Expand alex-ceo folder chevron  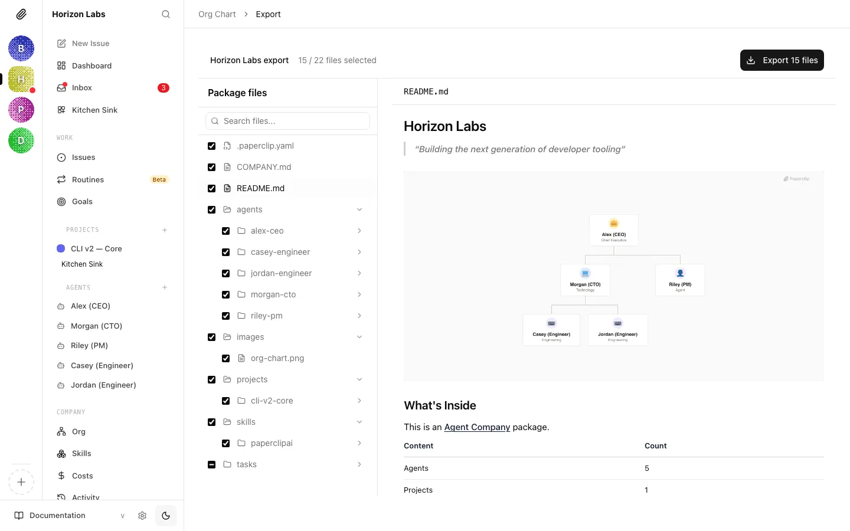(359, 231)
